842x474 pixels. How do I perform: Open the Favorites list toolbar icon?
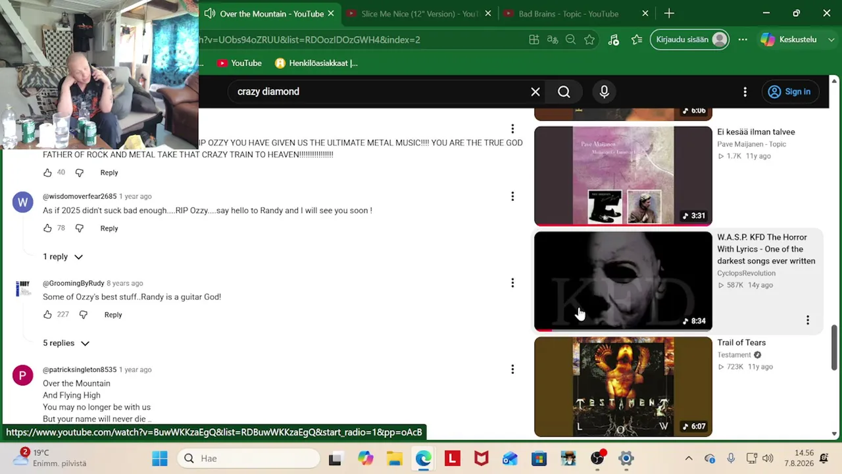click(x=637, y=39)
